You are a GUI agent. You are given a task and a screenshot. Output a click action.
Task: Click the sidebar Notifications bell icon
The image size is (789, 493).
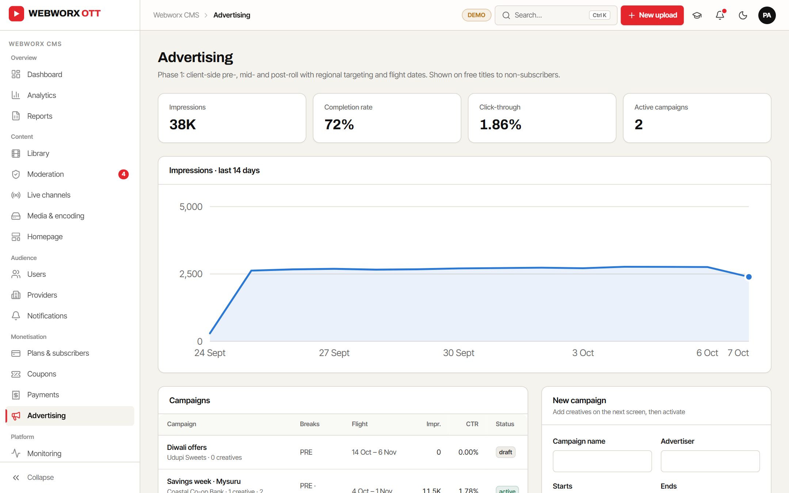tap(16, 316)
